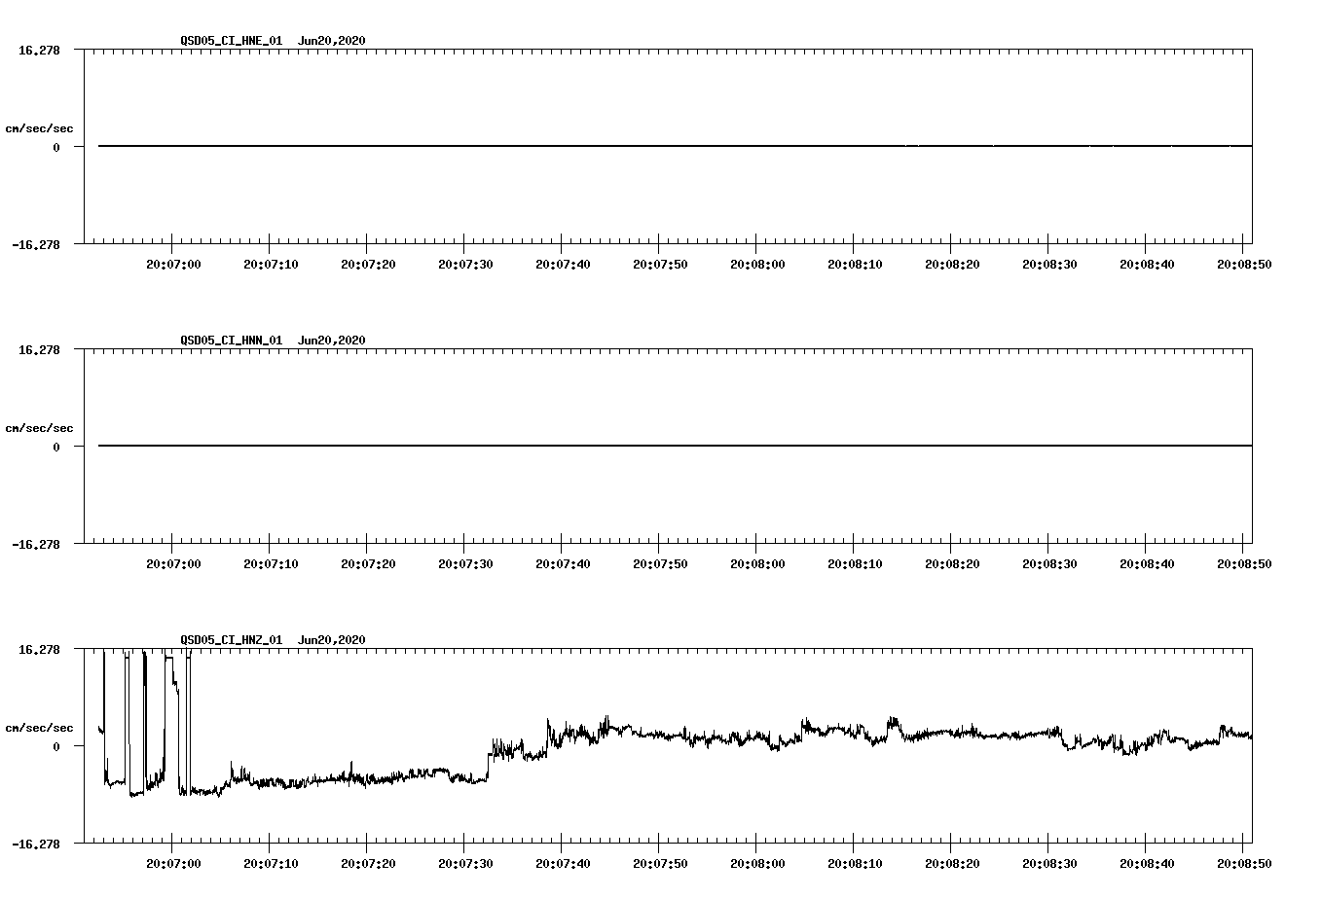Click the 20:07:50 time label under HNZ plot
This screenshot has height=899, width=1322.
click(660, 864)
